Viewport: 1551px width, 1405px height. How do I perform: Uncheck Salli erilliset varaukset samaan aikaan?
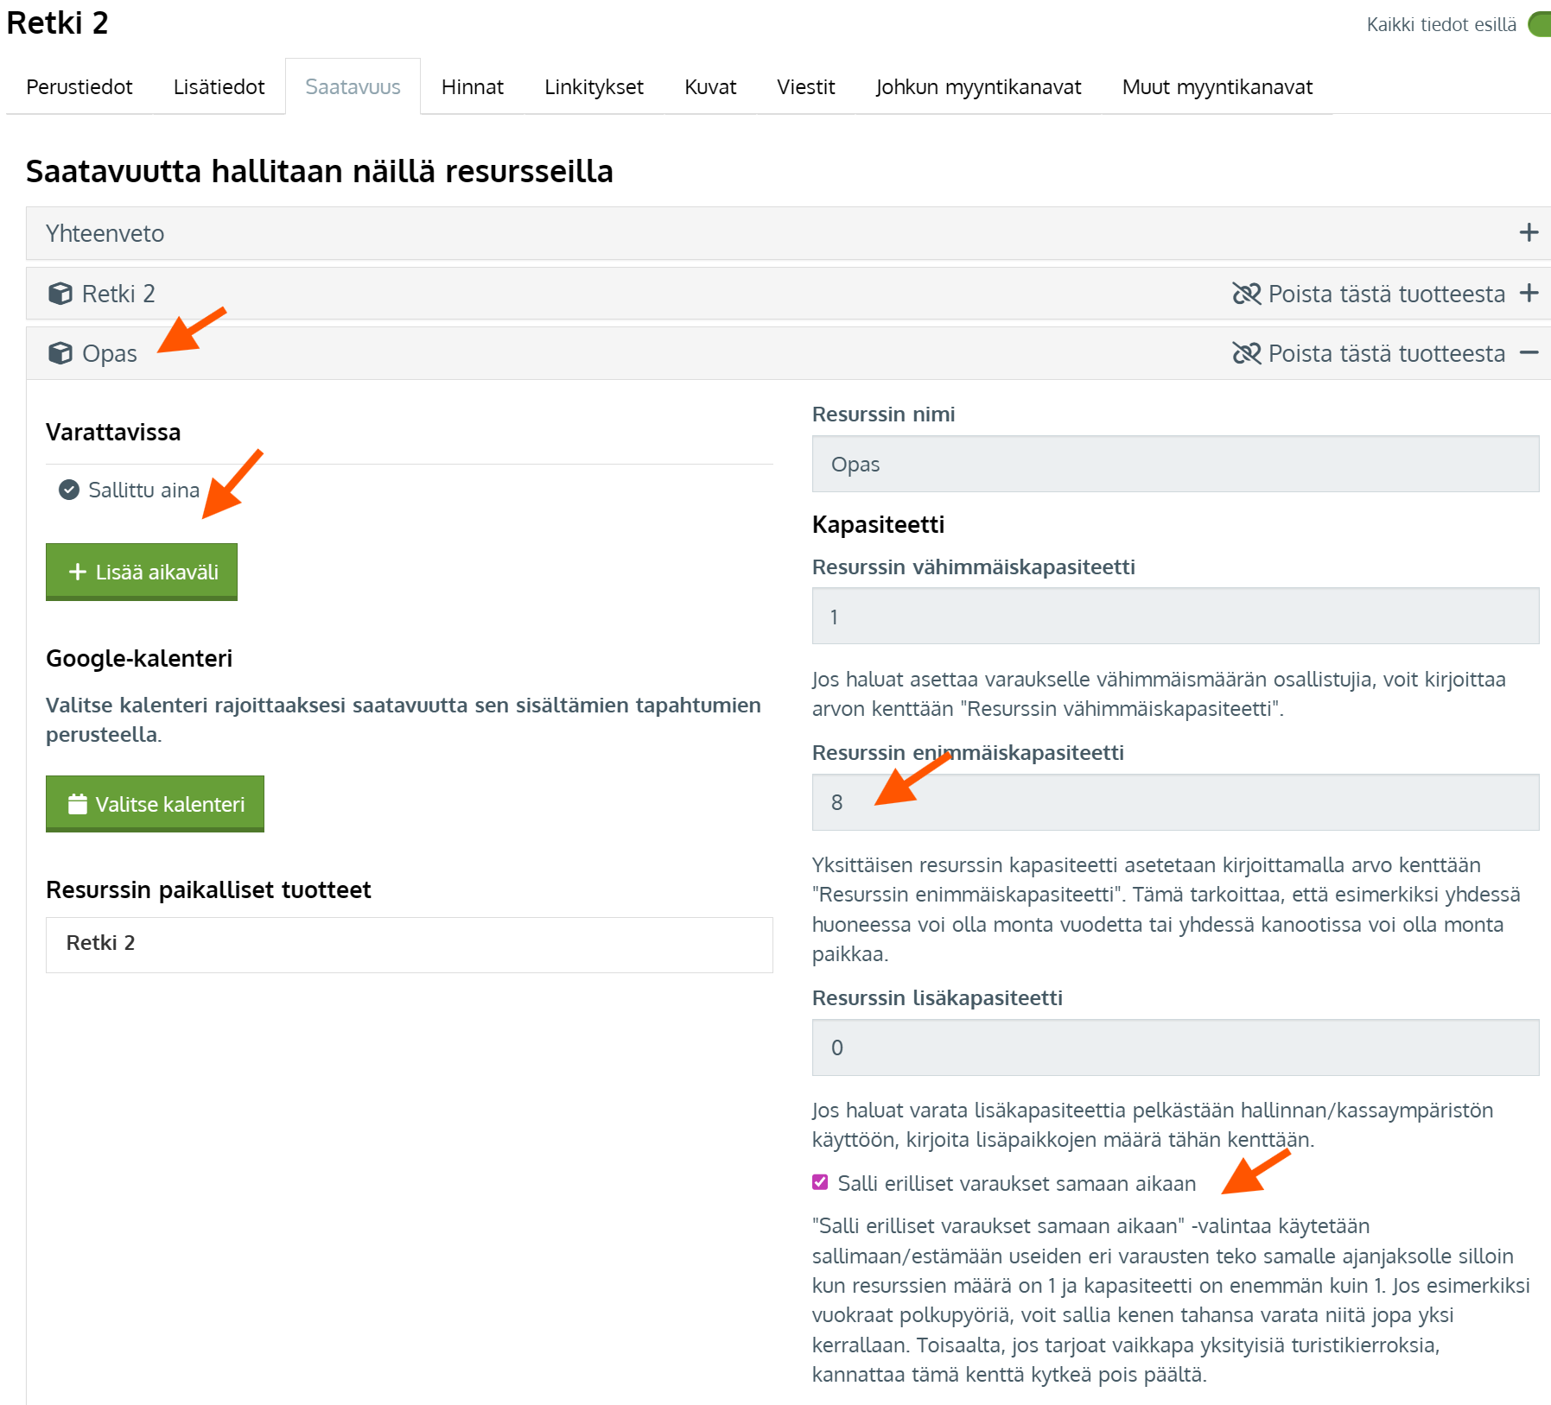tap(820, 1182)
